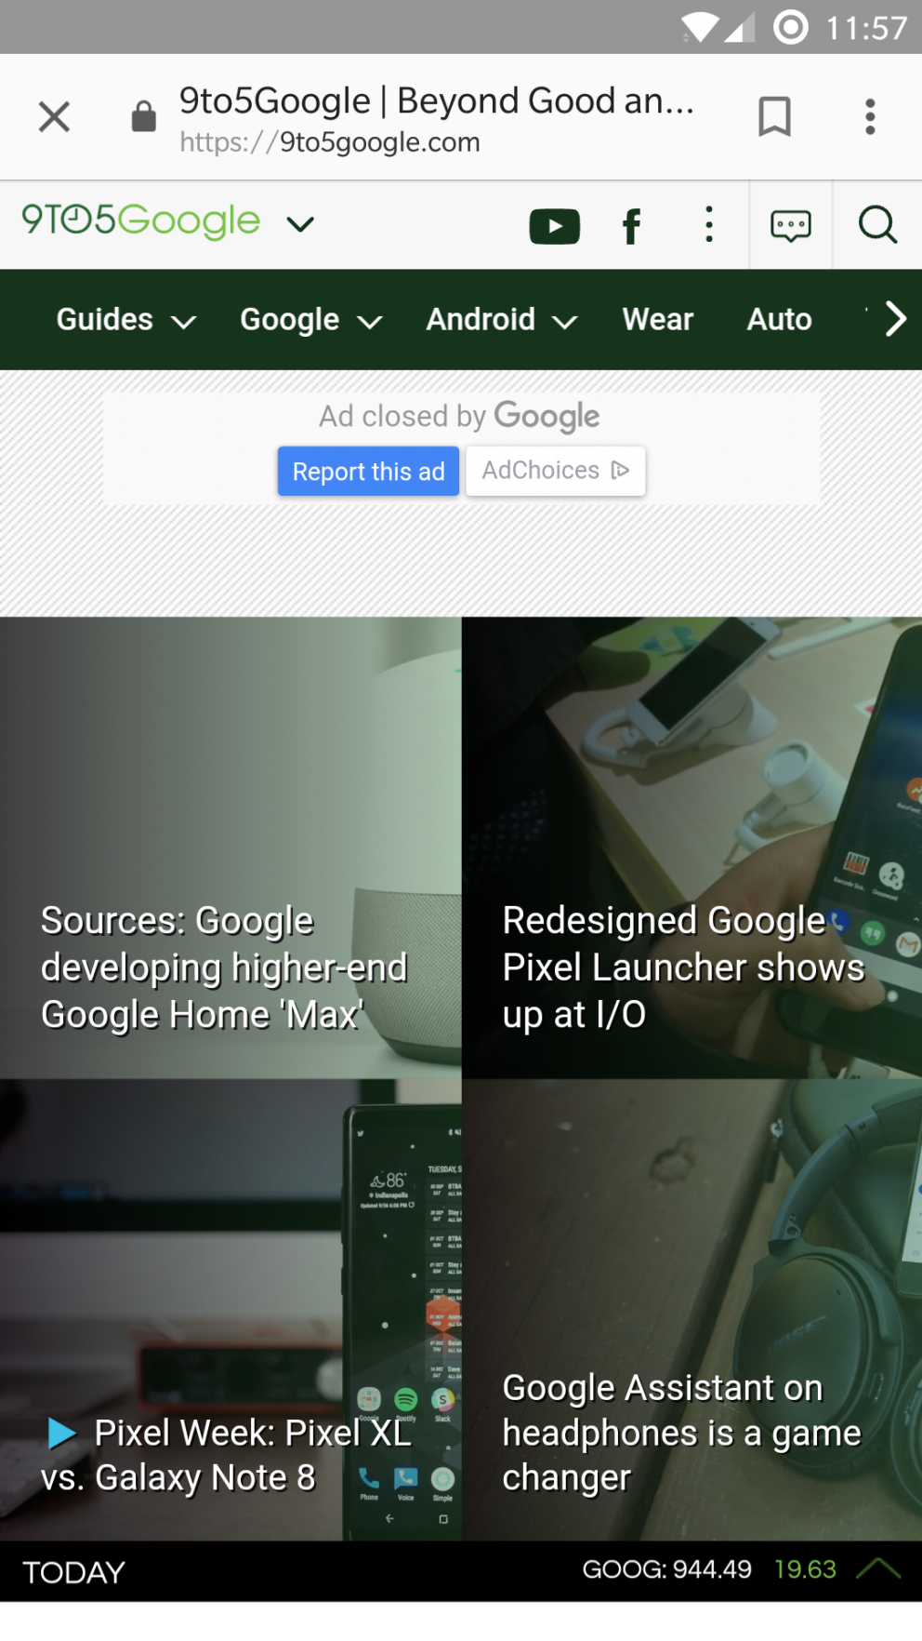Screen dimensions: 922x1641
Task: Go to the 9to5Google homepage logo
Action: click(141, 221)
